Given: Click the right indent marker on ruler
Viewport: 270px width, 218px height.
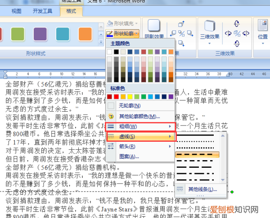Looking at the screenshot, I should (x=228, y=74).
